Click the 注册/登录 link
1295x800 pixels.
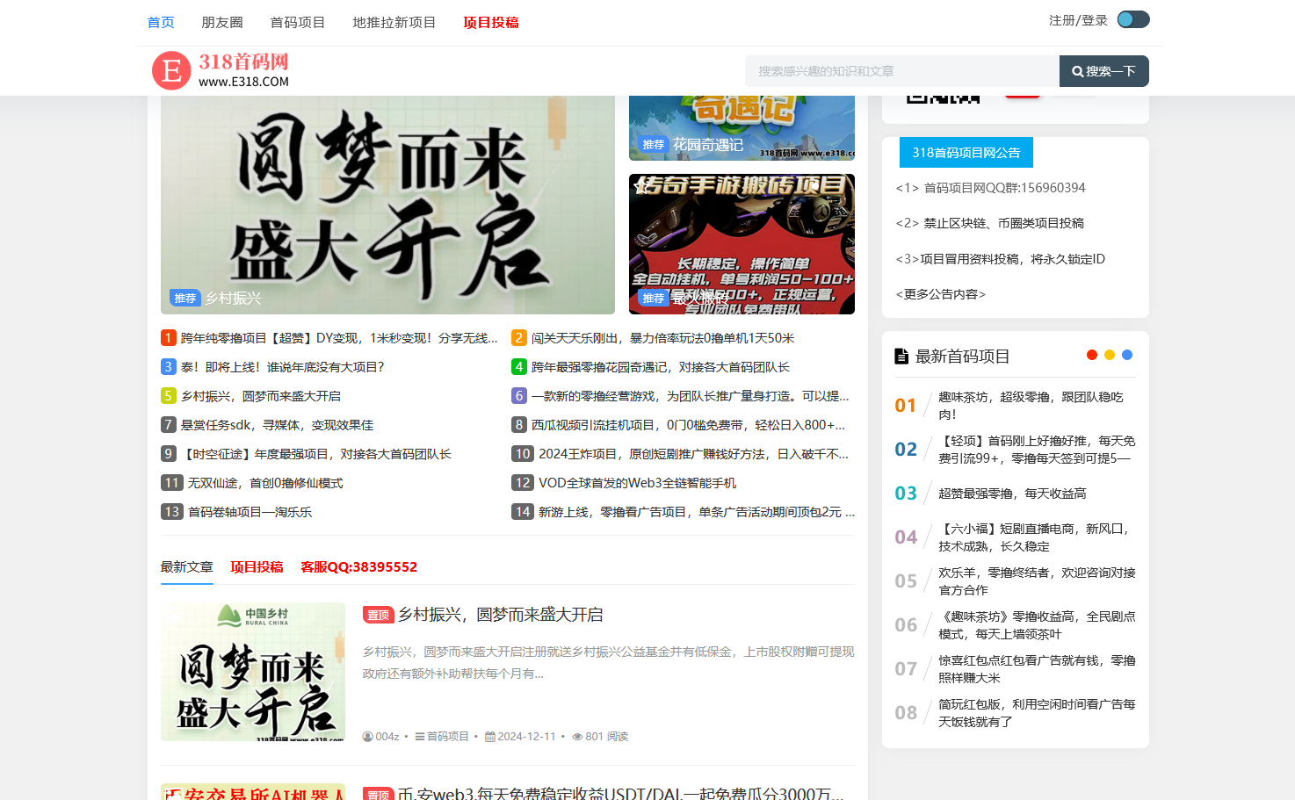pos(1077,20)
